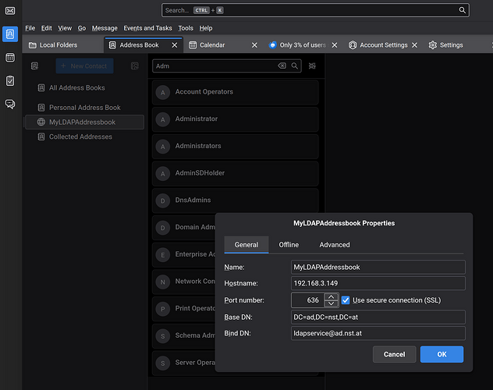Open the Events and Tasks menu
The height and width of the screenshot is (390, 493).
pos(147,28)
